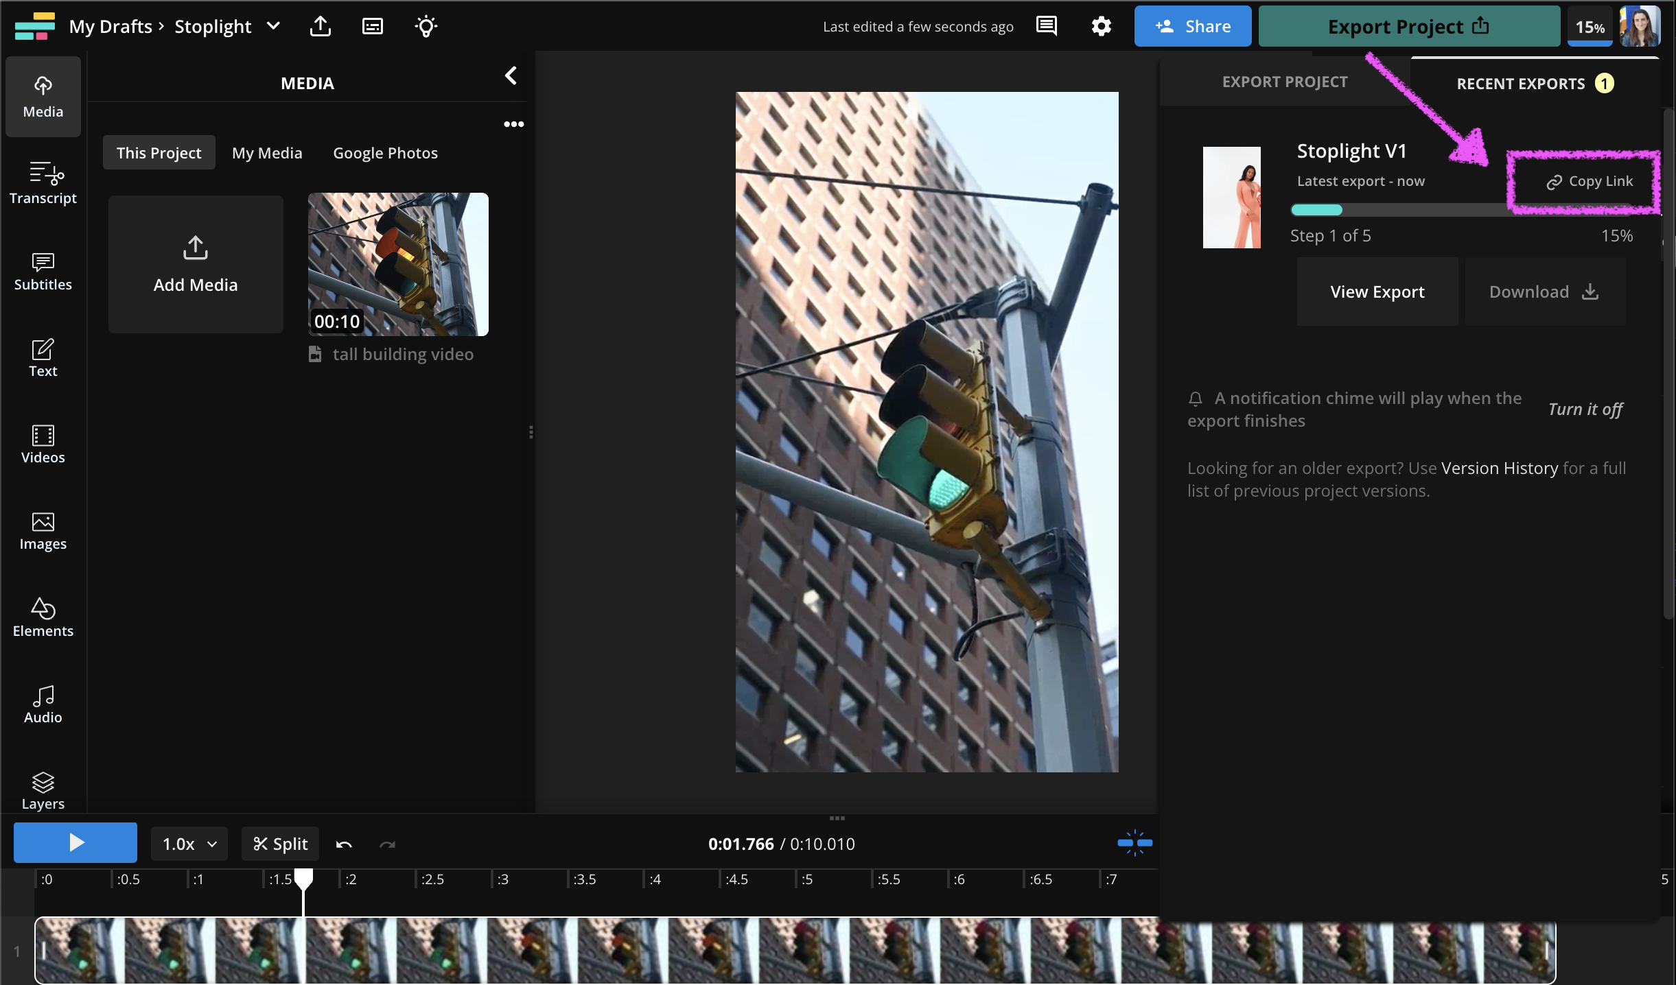1676x985 pixels.
Task: Open settings gear in top bar
Action: point(1101,27)
